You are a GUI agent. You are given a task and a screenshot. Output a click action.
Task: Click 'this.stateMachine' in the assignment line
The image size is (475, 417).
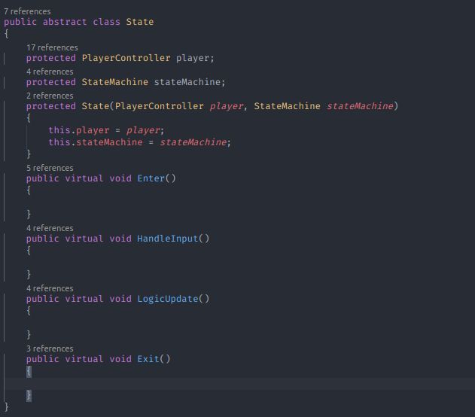(x=96, y=142)
